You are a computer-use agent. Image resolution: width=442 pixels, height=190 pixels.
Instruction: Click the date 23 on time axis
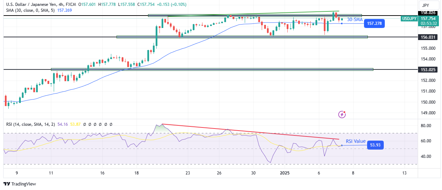pyautogui.click(x=188, y=173)
